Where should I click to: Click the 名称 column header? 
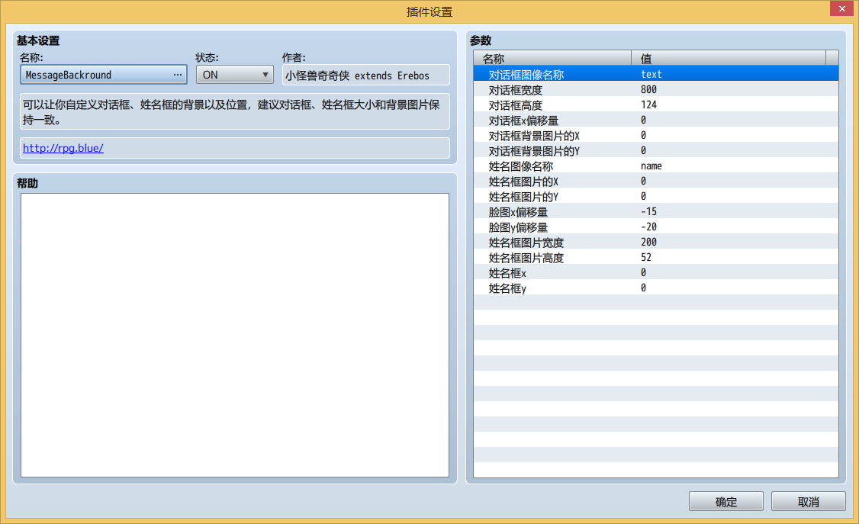(x=552, y=58)
